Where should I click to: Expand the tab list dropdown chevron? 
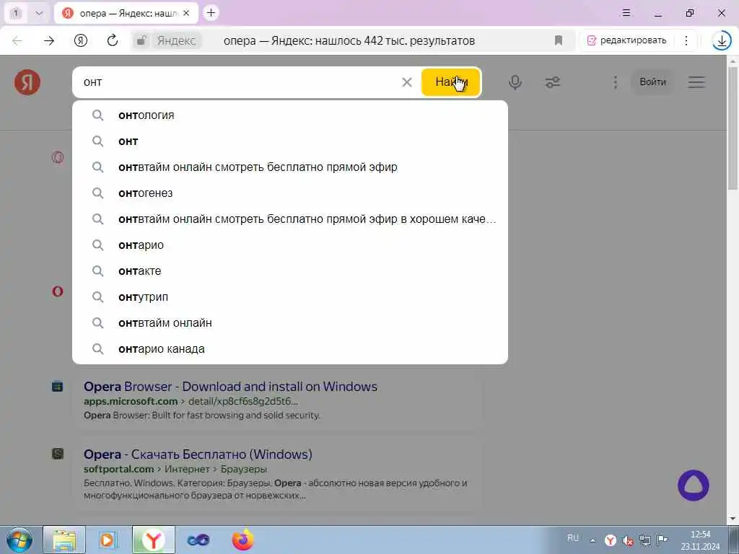[39, 13]
